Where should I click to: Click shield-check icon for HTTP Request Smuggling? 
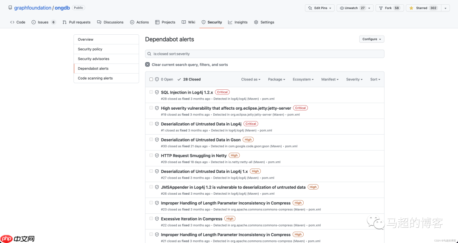click(x=157, y=155)
